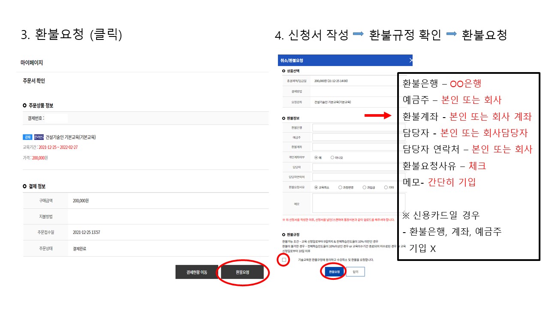
Task: Submit the blue 환불요청 button in dialog
Action: tap(334, 272)
